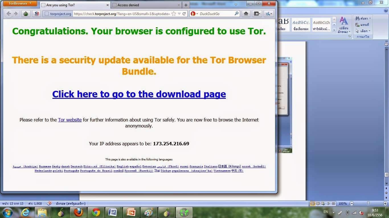Reload the page with the refresh icon
The width and height of the screenshot is (389, 218).
point(184,14)
